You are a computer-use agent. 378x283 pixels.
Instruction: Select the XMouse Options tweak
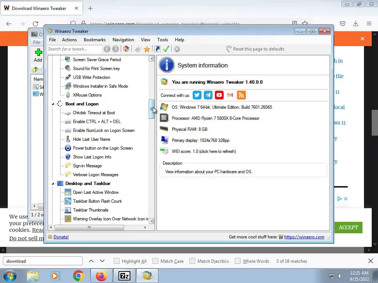pyautogui.click(x=87, y=95)
